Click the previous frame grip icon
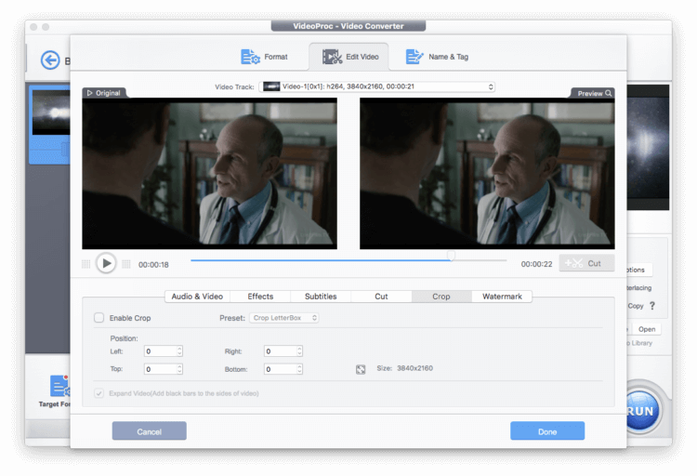697x476 pixels. click(x=85, y=264)
